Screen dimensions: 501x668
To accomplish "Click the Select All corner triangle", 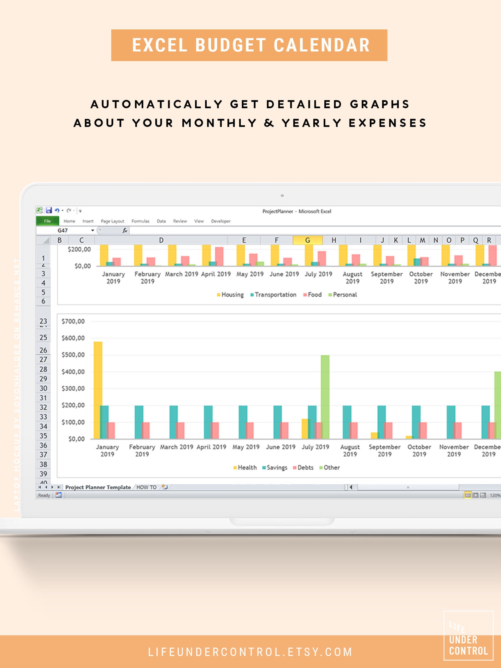I will (46, 240).
